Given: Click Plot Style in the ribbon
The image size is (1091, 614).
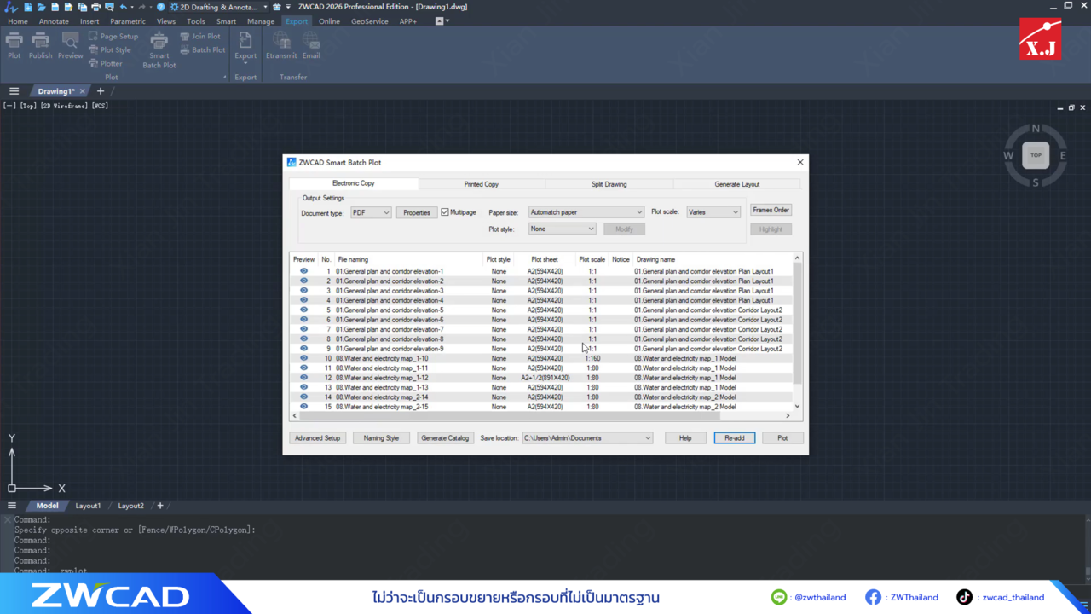Looking at the screenshot, I should click(x=110, y=50).
